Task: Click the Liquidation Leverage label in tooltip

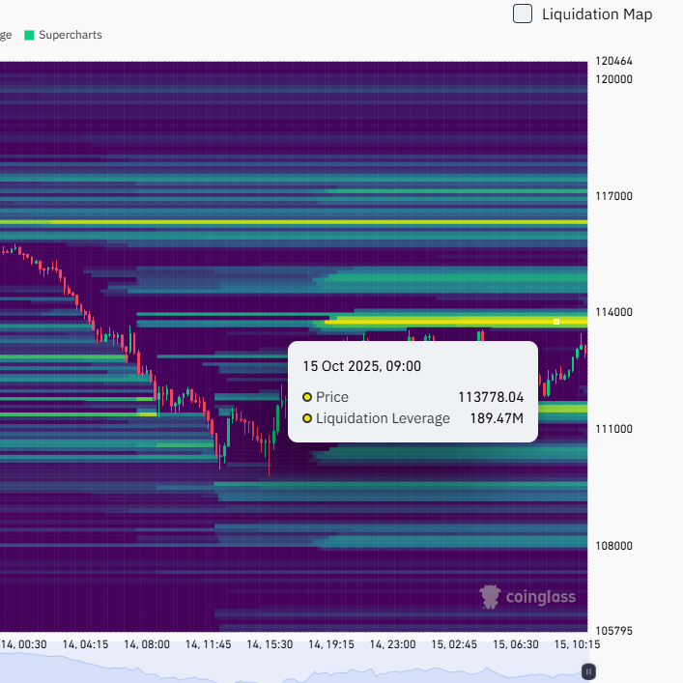Action: (x=383, y=418)
